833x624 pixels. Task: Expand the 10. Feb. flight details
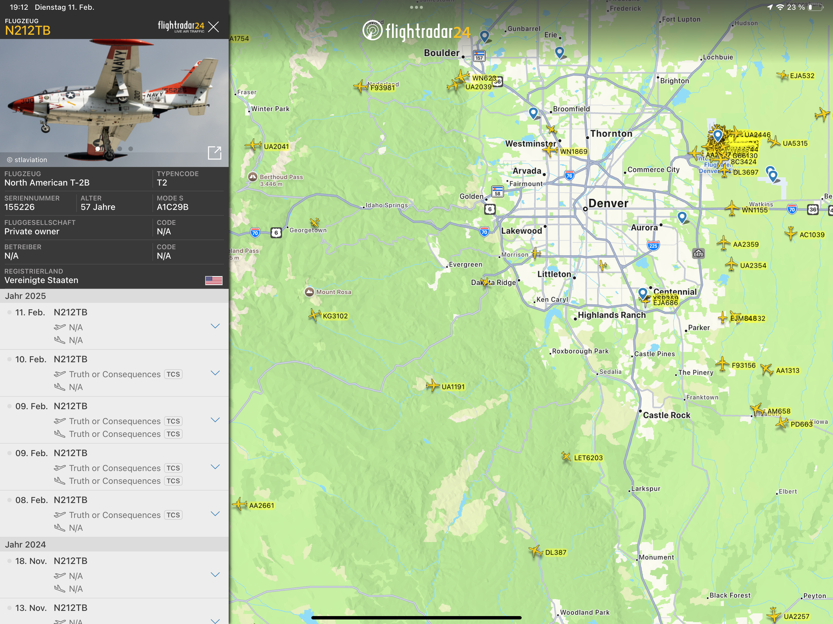point(215,373)
